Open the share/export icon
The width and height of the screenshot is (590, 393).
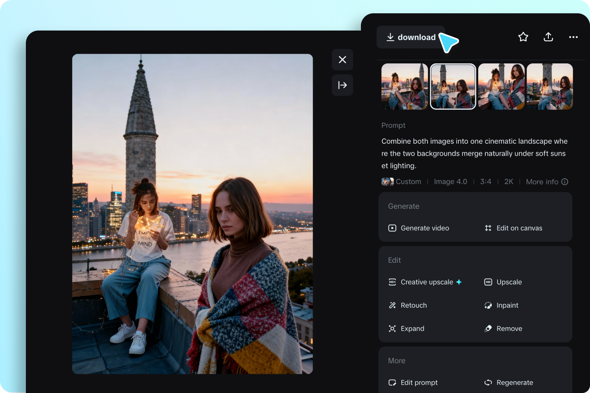click(x=548, y=37)
